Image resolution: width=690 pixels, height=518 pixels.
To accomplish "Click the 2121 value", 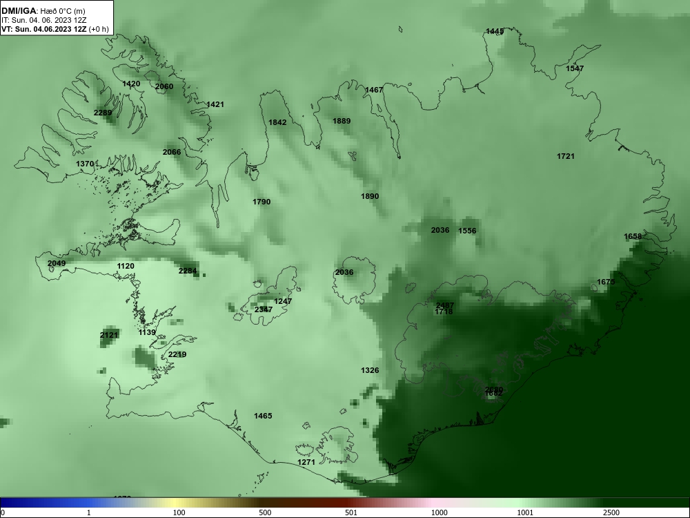I will [109, 335].
